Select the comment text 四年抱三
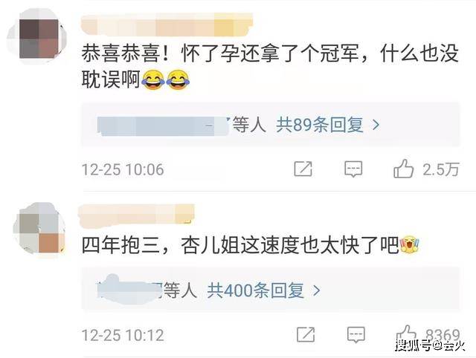Image resolution: width=476 pixels, height=358 pixels. click(120, 245)
